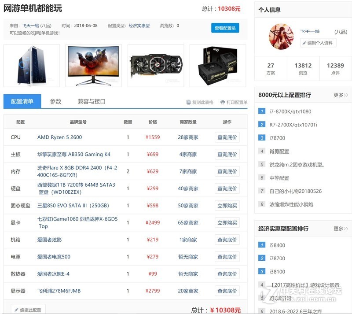The height and width of the screenshot is (314, 352).
Task: Open ranking item 锐龙纯m.2固态游戏机型
Action: 297,165
